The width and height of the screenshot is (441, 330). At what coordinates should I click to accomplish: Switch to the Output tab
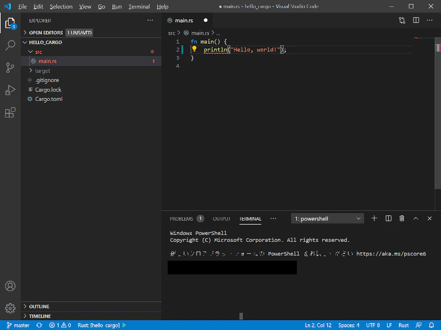(x=221, y=219)
